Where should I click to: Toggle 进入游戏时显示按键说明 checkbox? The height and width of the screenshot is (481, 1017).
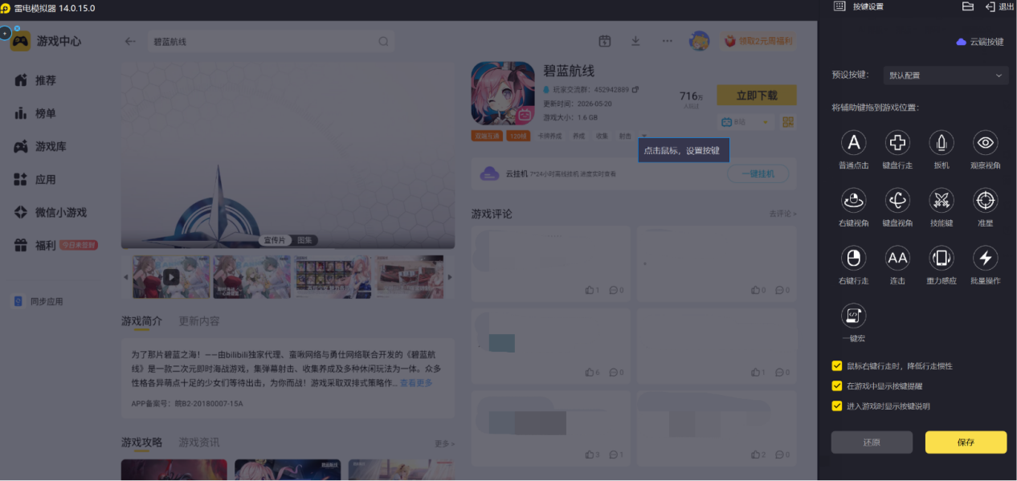[837, 406]
